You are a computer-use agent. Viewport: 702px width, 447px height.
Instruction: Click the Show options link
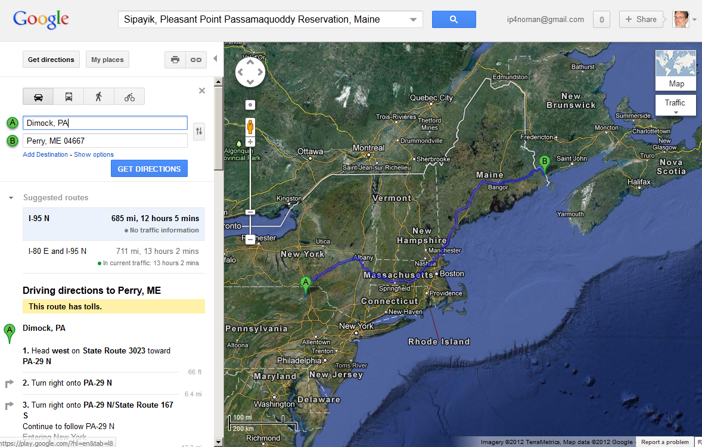pyautogui.click(x=94, y=154)
